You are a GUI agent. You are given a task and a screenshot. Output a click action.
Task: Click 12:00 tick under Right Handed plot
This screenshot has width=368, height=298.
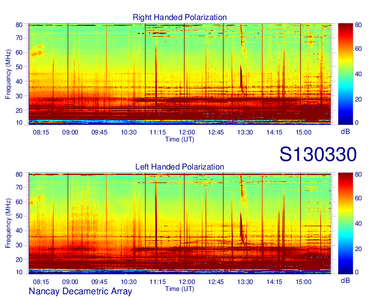pos(187,132)
